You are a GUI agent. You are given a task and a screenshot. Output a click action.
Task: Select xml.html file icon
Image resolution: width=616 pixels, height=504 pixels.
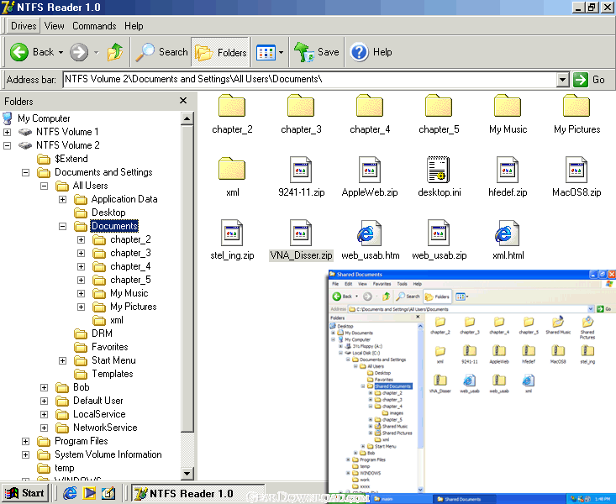coord(508,233)
